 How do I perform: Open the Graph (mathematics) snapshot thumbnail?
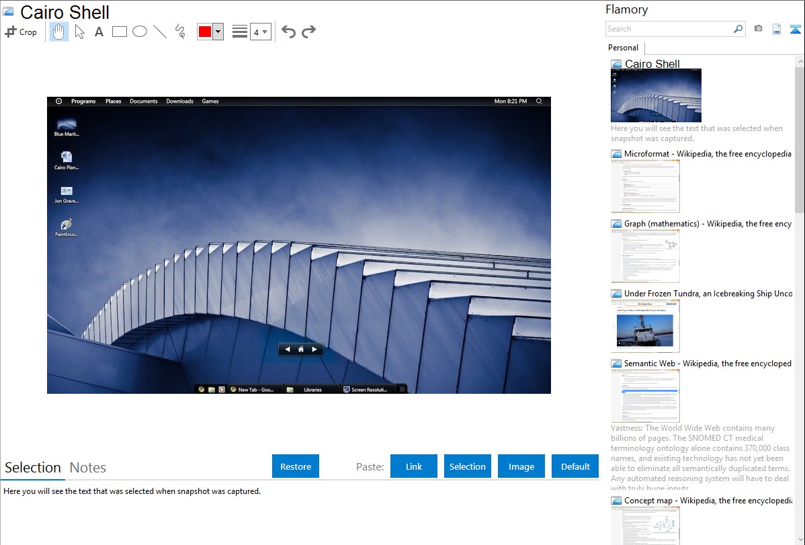[645, 256]
